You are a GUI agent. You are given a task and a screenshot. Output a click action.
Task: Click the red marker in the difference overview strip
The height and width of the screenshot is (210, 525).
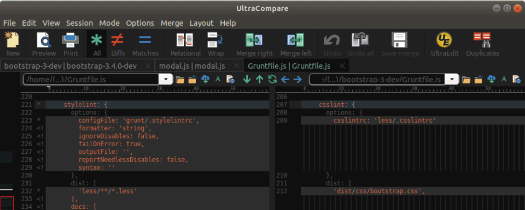tap(7, 203)
